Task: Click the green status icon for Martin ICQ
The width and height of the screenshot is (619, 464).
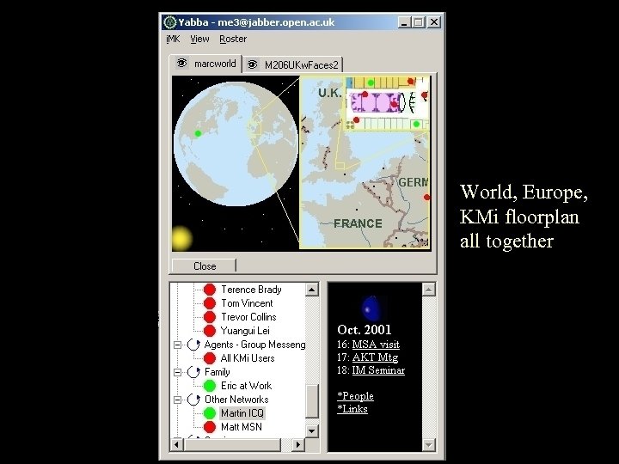Action: click(210, 413)
